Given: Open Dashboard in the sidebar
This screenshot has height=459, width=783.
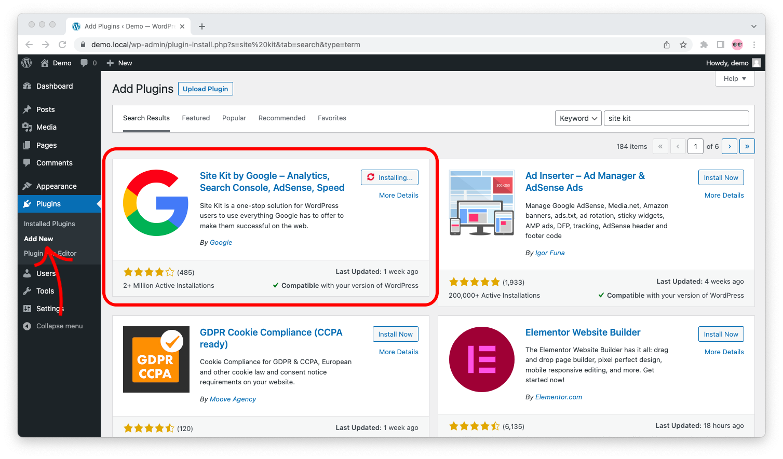Looking at the screenshot, I should coord(54,86).
